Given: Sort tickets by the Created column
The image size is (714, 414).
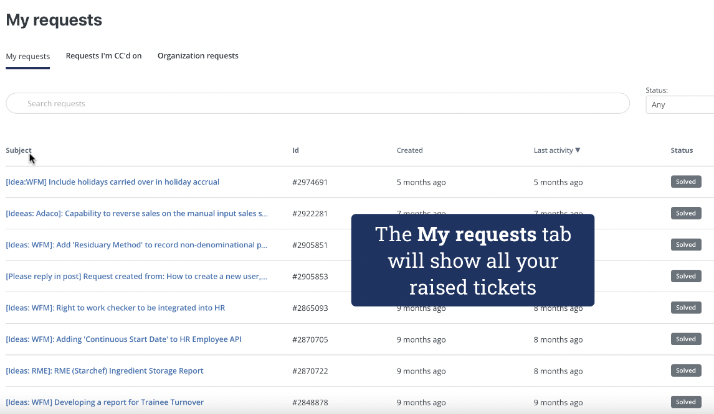Looking at the screenshot, I should (409, 150).
